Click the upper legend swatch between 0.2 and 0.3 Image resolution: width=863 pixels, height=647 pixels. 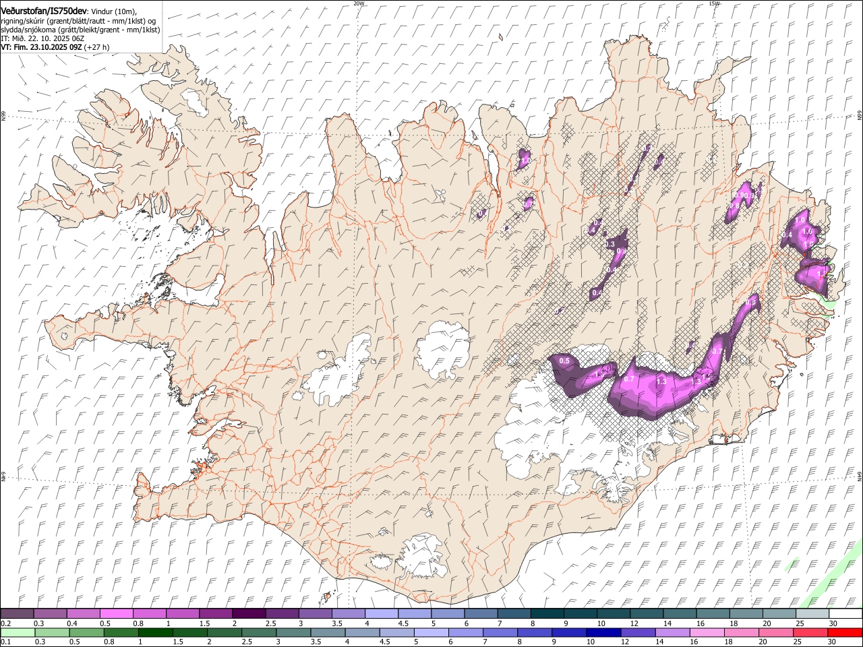(18, 613)
